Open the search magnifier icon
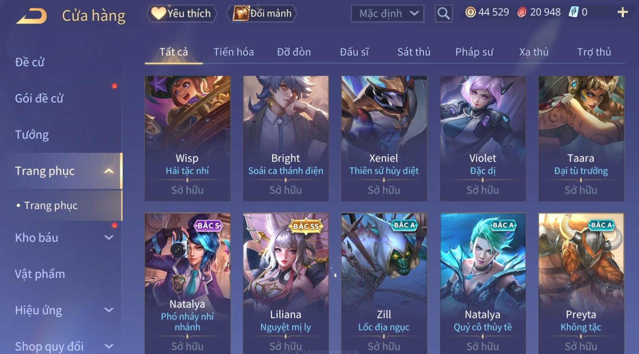639x354 pixels. pyautogui.click(x=443, y=14)
